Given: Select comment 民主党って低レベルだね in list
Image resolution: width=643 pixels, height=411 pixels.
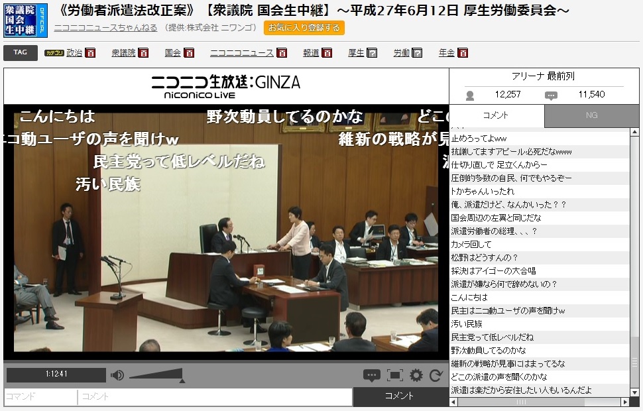Looking at the screenshot, I should 539,337.
